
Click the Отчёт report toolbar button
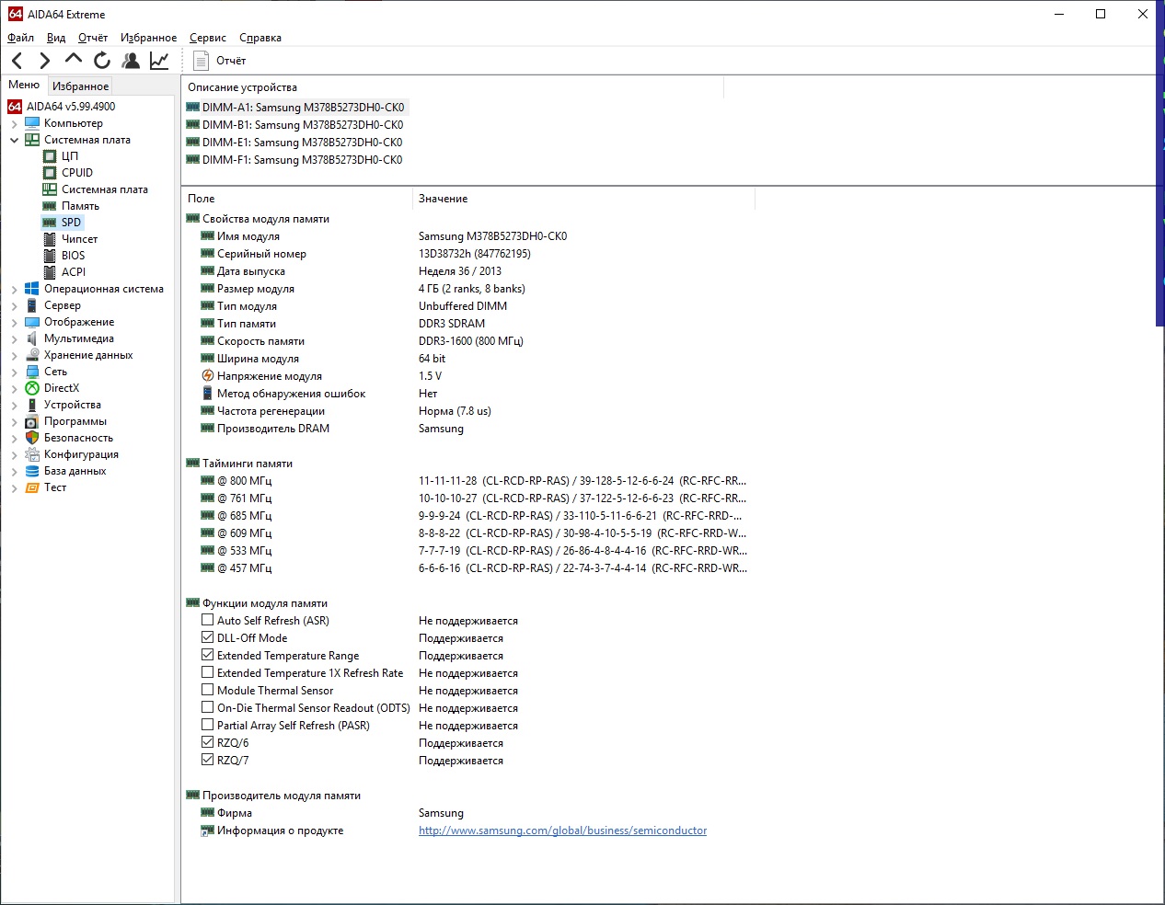[x=220, y=61]
